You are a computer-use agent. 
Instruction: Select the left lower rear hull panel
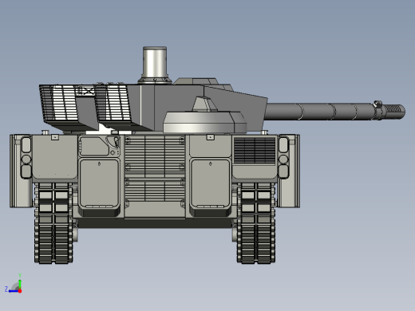coord(99,183)
